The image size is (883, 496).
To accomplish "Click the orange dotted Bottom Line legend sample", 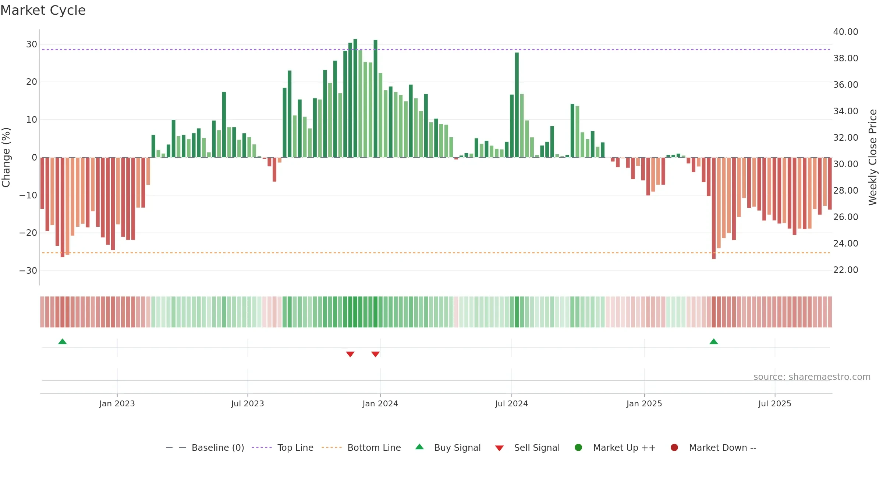I will coord(331,448).
